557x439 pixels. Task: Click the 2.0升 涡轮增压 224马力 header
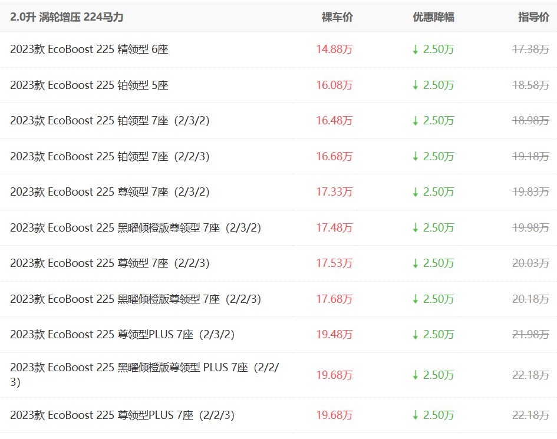pyautogui.click(x=67, y=17)
